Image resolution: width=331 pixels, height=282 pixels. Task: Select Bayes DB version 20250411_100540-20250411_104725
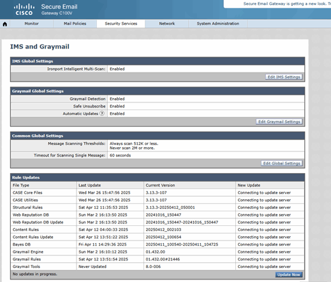point(182,244)
